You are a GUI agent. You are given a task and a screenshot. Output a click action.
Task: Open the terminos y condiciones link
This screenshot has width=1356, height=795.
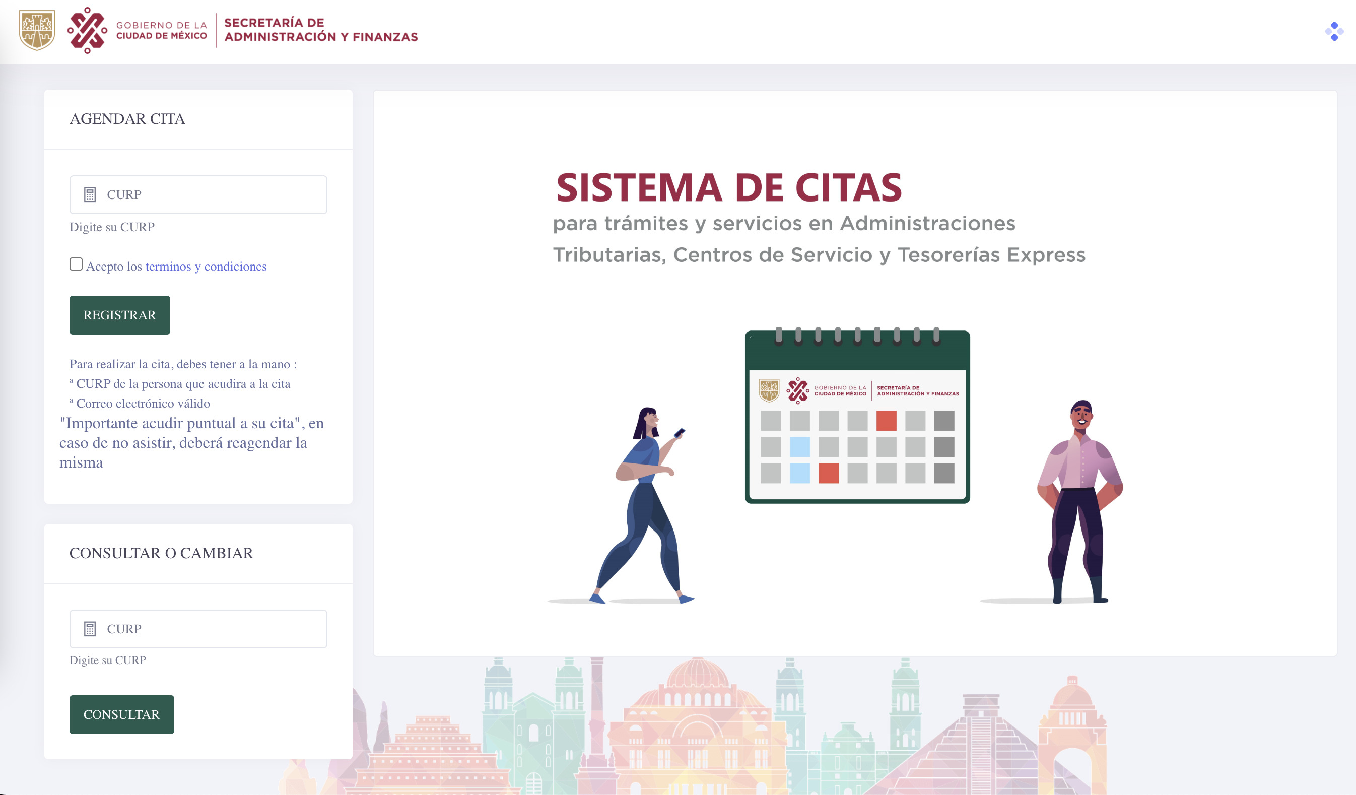206,267
